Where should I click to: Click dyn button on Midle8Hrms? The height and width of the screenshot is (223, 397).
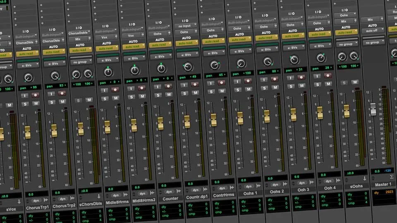pyautogui.click(x=116, y=195)
